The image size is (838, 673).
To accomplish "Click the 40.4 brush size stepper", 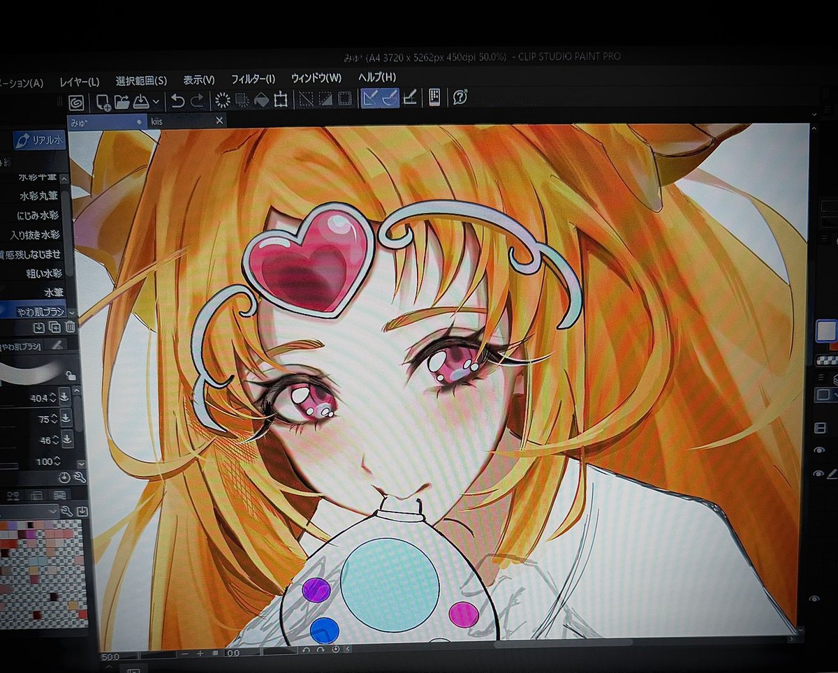I will click(54, 397).
